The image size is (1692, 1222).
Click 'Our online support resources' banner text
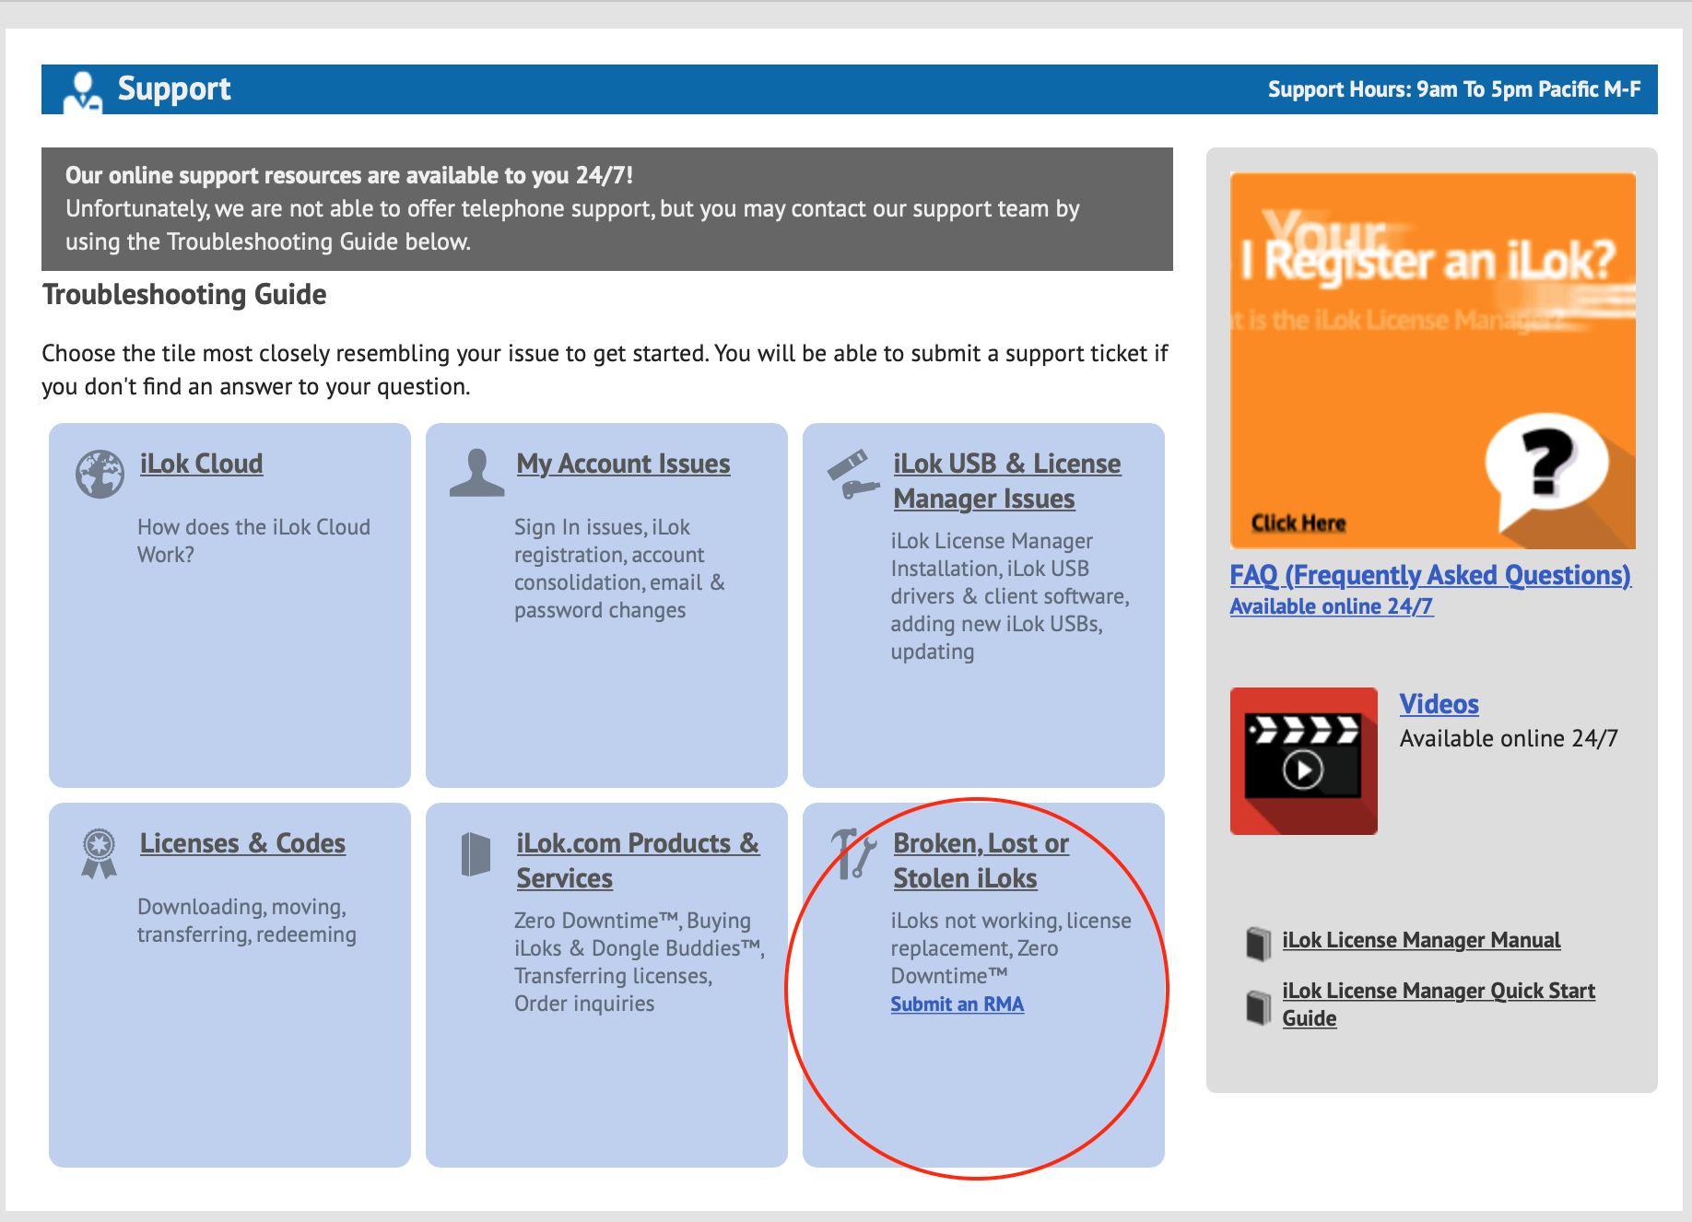[349, 175]
